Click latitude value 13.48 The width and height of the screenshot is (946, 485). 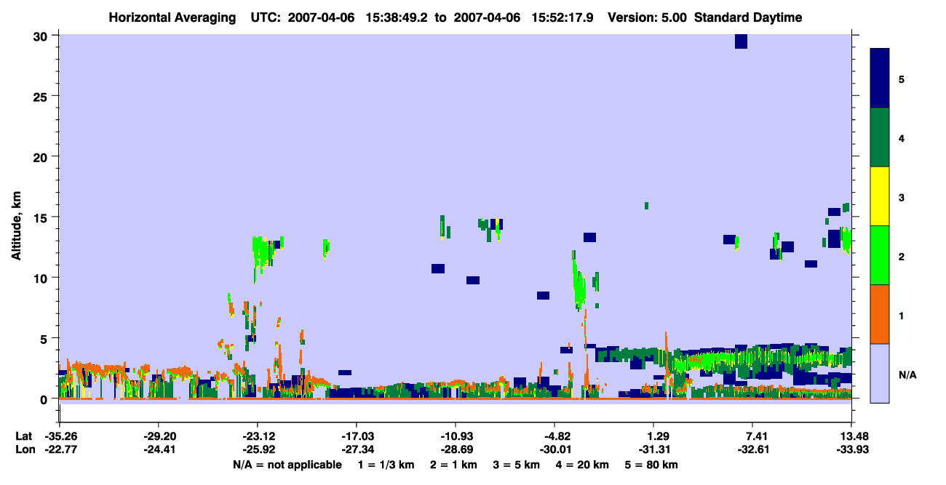pyautogui.click(x=851, y=436)
